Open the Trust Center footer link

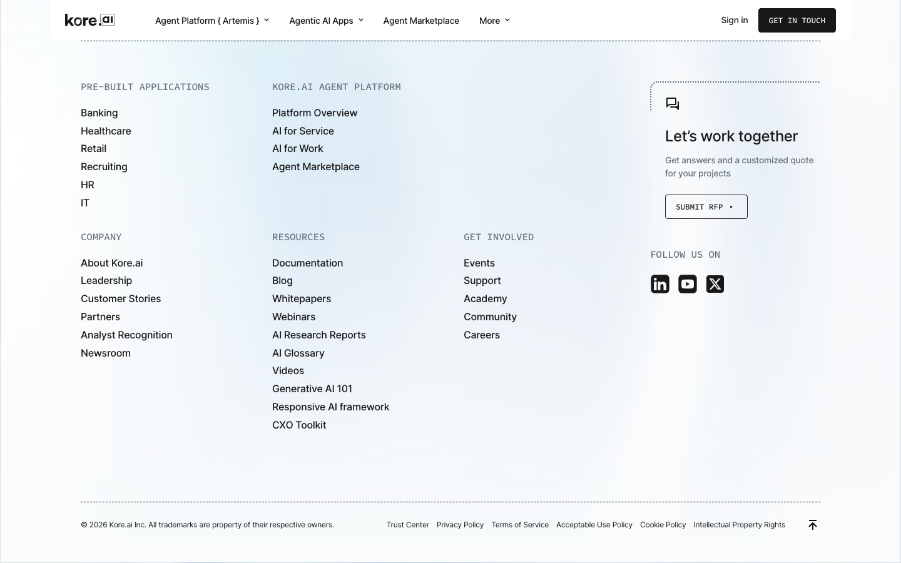coord(408,525)
